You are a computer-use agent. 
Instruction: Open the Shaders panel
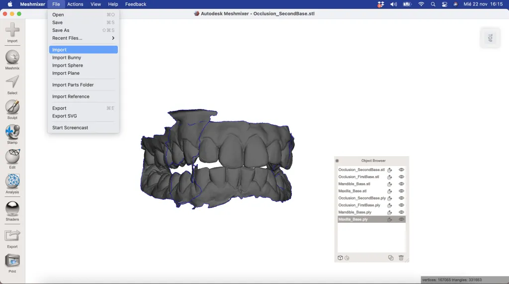[x=12, y=211]
